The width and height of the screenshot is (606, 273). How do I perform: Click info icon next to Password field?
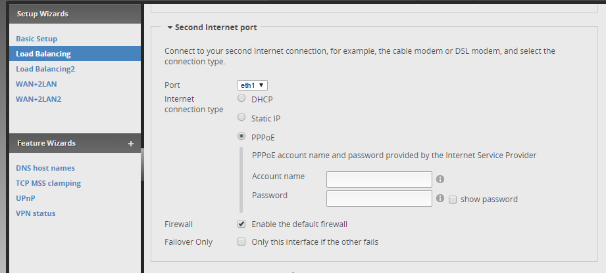440,198
